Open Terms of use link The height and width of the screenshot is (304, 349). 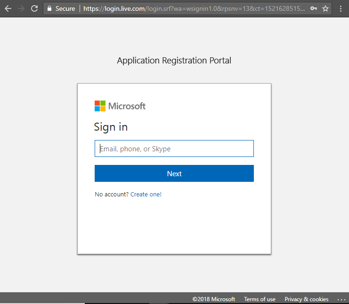(260, 299)
